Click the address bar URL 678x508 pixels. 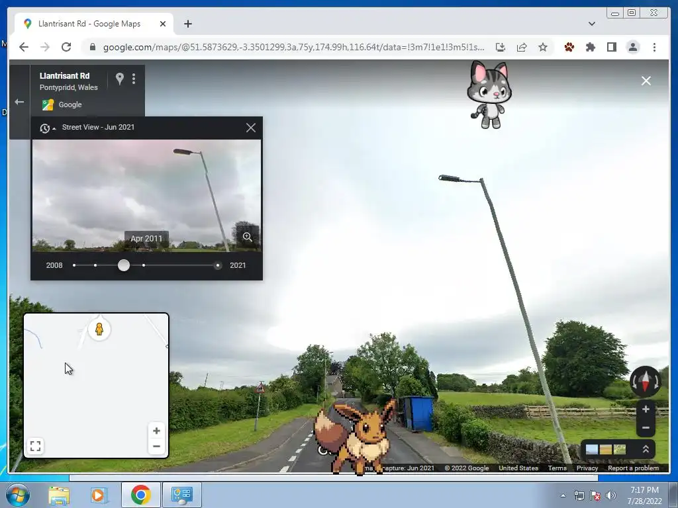tap(293, 47)
